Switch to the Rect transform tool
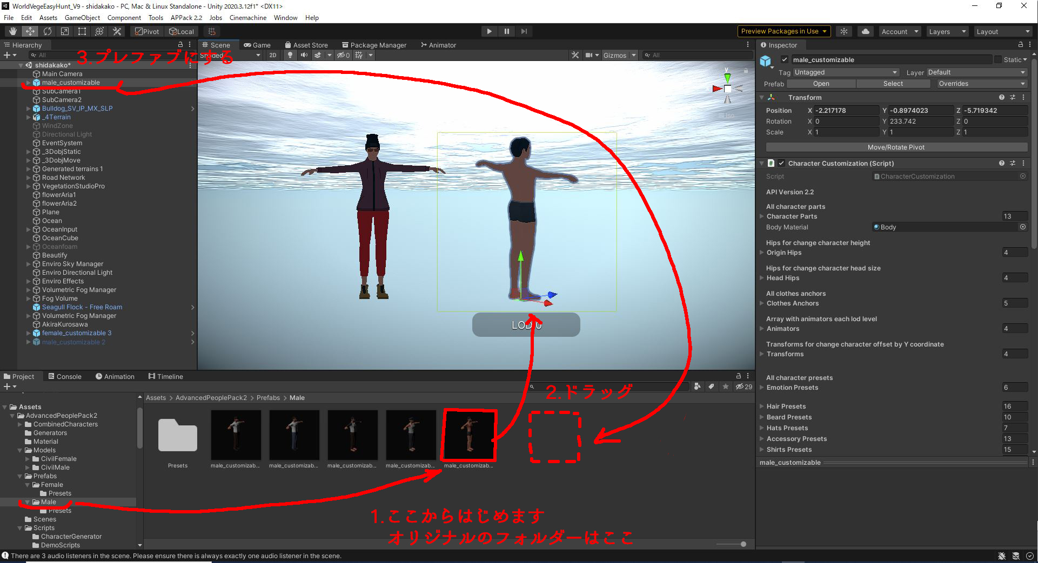Image resolution: width=1038 pixels, height=563 pixels. (82, 31)
